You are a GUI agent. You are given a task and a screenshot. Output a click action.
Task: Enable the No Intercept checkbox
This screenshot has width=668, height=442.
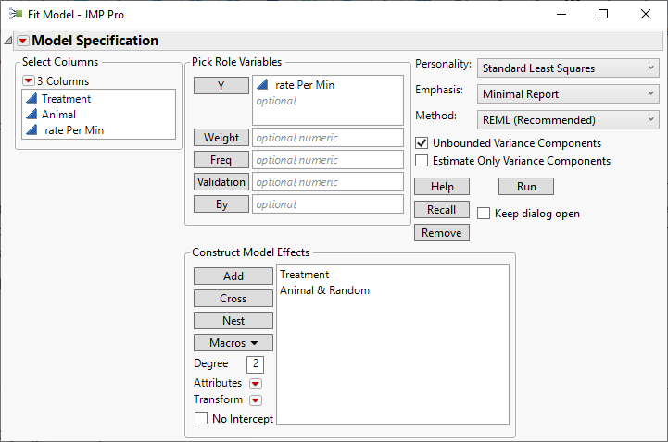pos(202,419)
